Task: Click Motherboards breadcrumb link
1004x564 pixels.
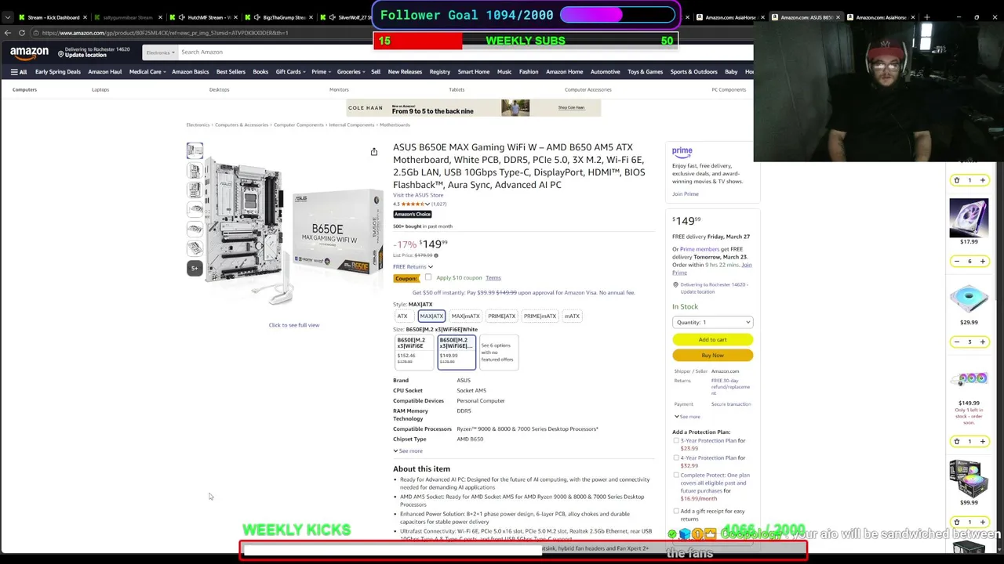Action: (395, 125)
